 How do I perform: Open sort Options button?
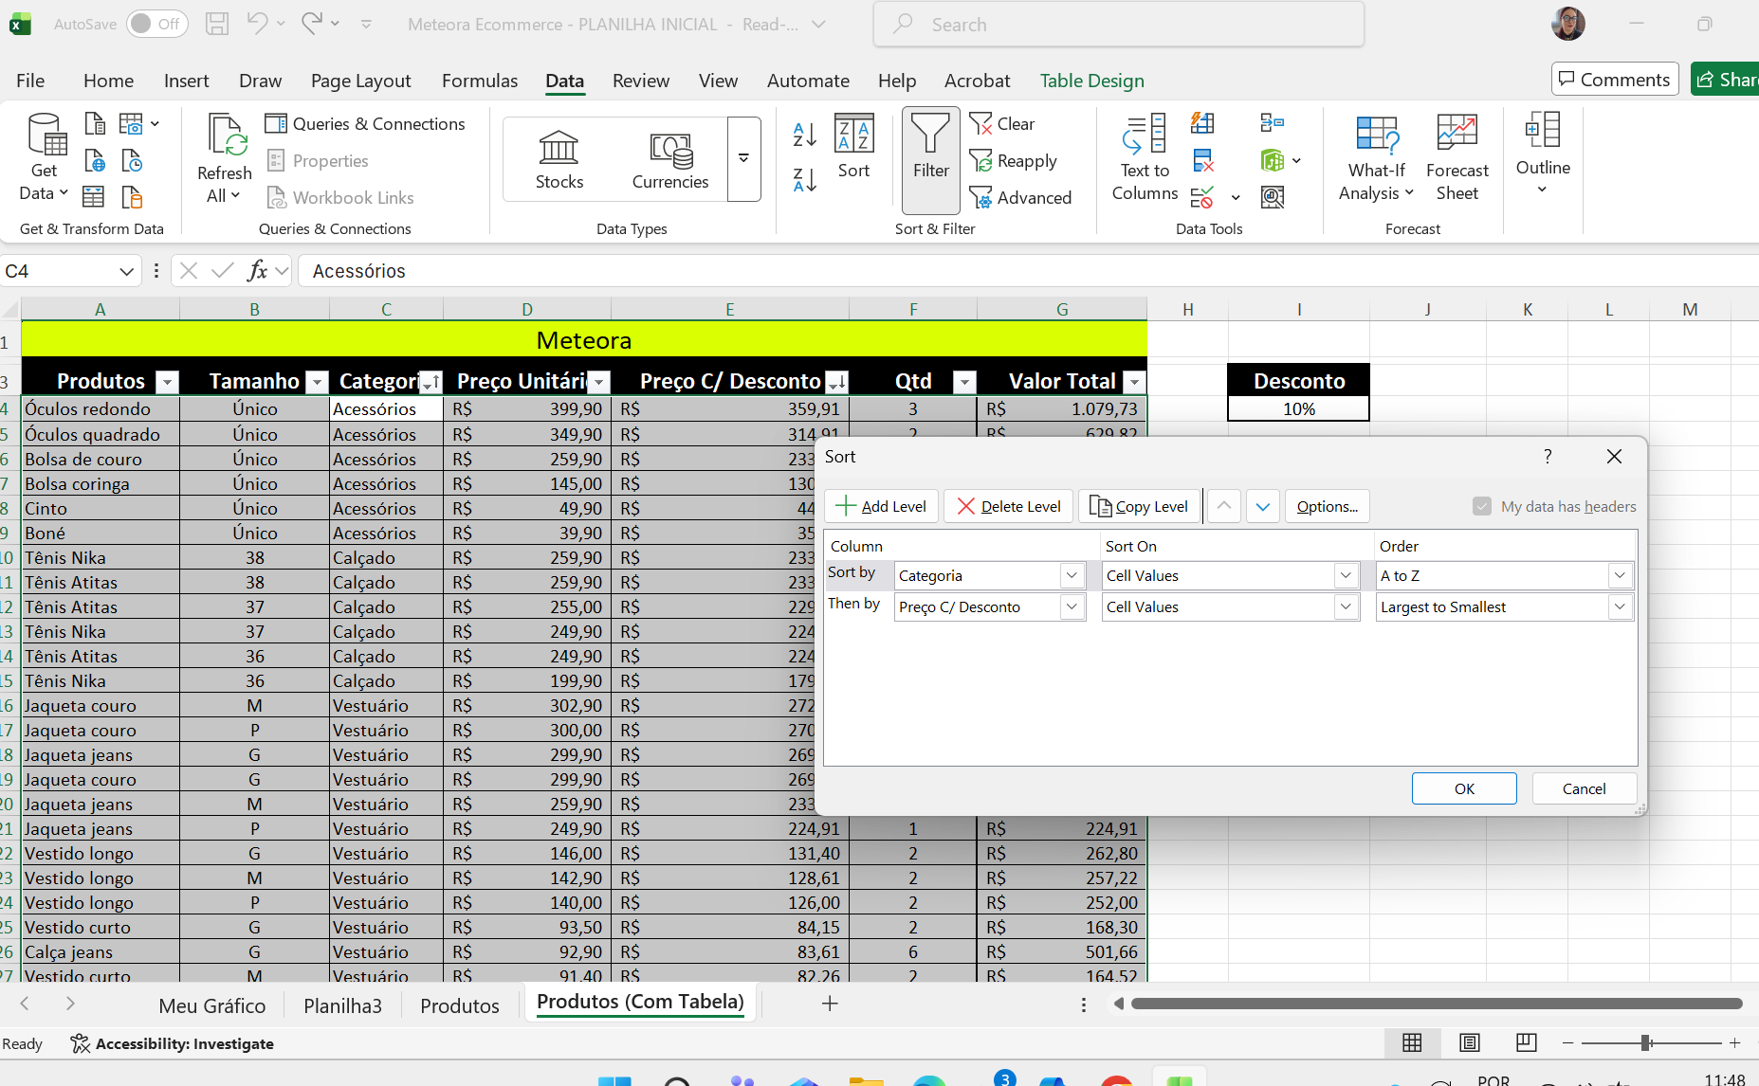[1328, 506]
